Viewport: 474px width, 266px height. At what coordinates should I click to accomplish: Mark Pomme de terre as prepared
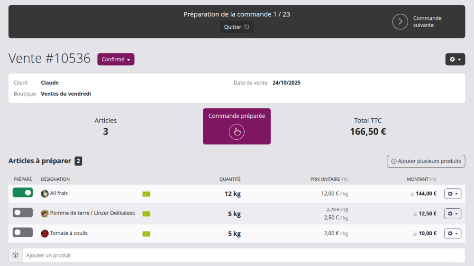click(x=23, y=213)
